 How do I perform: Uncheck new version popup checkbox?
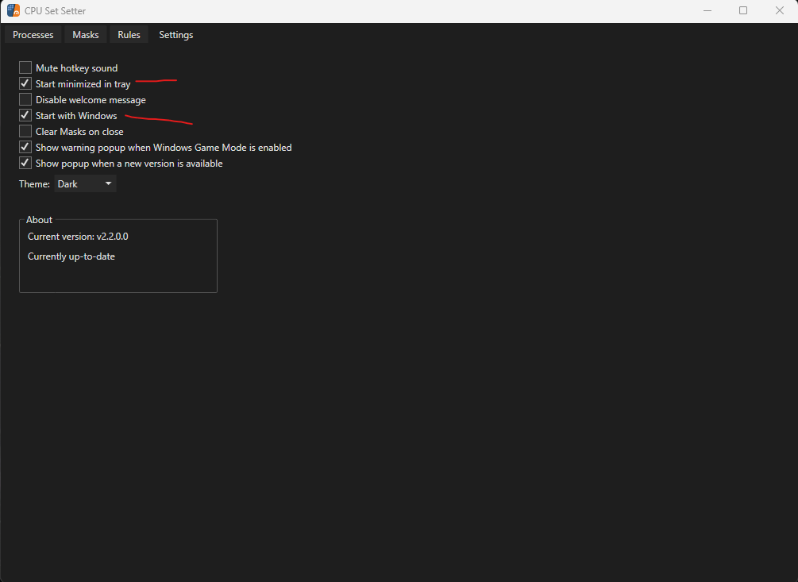[25, 163]
